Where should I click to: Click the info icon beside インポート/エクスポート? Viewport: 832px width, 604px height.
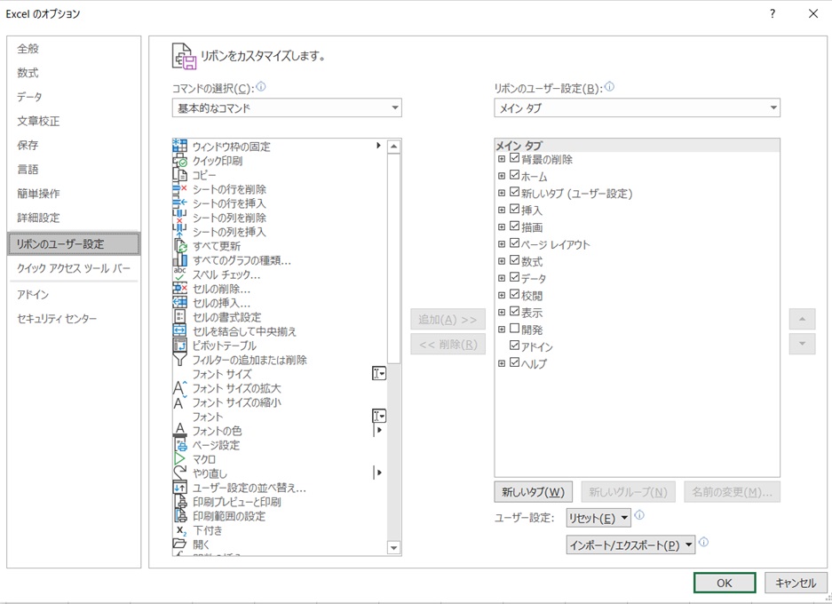[x=704, y=543]
